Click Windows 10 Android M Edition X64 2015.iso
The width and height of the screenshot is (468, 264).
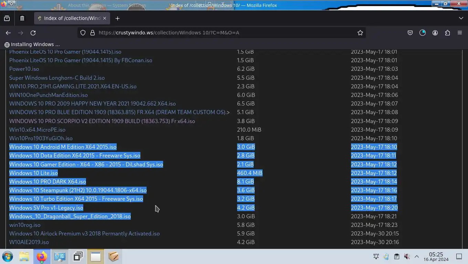(63, 147)
